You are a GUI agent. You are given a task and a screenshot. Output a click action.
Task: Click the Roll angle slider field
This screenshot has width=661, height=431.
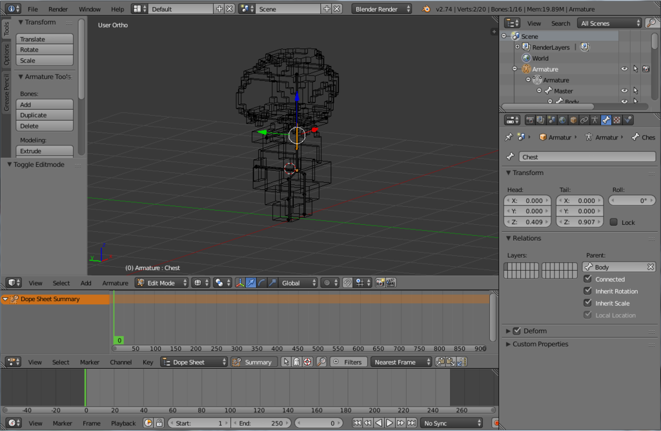(632, 200)
